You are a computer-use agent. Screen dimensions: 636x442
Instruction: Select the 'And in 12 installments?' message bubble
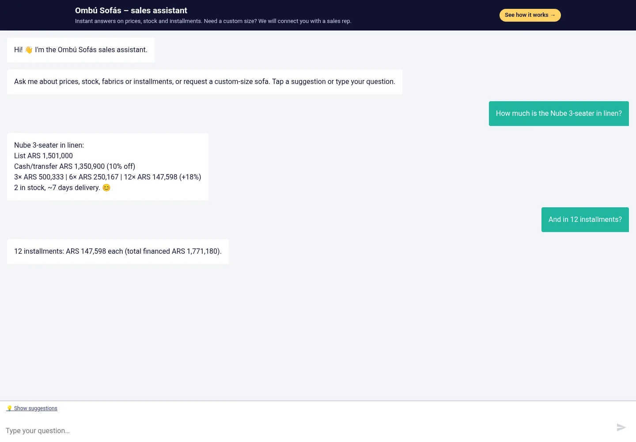pos(585,220)
